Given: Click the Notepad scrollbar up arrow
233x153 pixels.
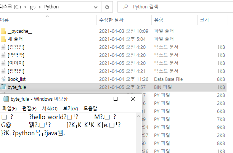Looking at the screenshot, I should [x=138, y=116].
